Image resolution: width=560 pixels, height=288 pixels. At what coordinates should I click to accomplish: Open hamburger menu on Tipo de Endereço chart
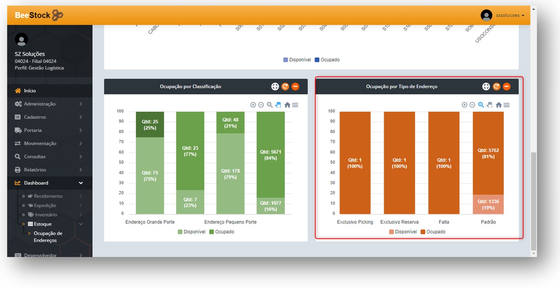click(506, 105)
